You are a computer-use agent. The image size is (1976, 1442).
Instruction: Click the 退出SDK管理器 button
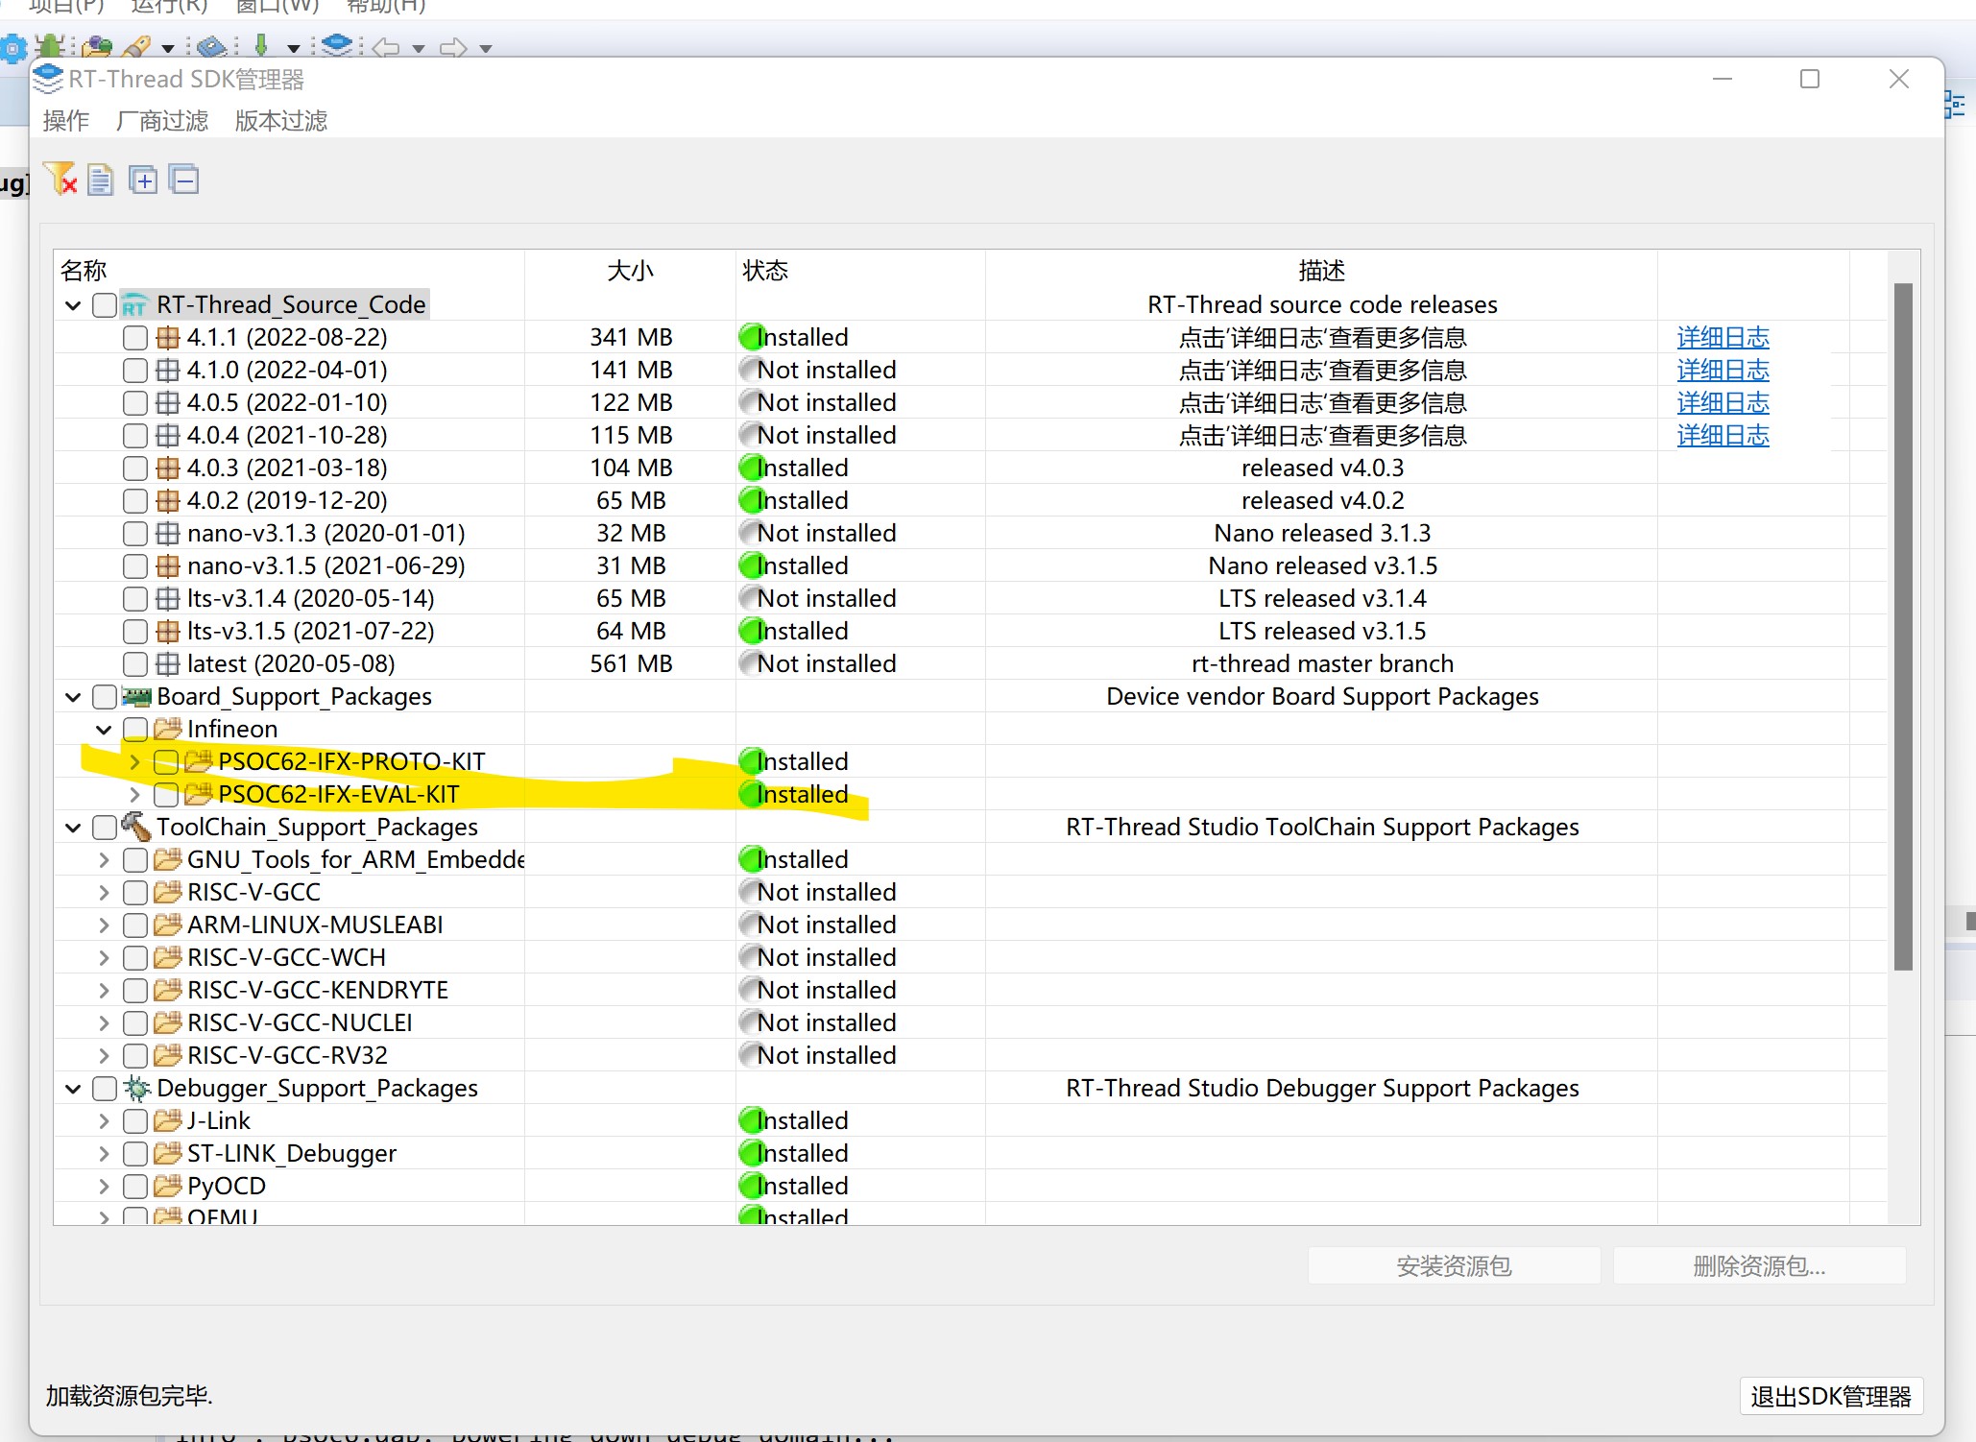click(1831, 1396)
